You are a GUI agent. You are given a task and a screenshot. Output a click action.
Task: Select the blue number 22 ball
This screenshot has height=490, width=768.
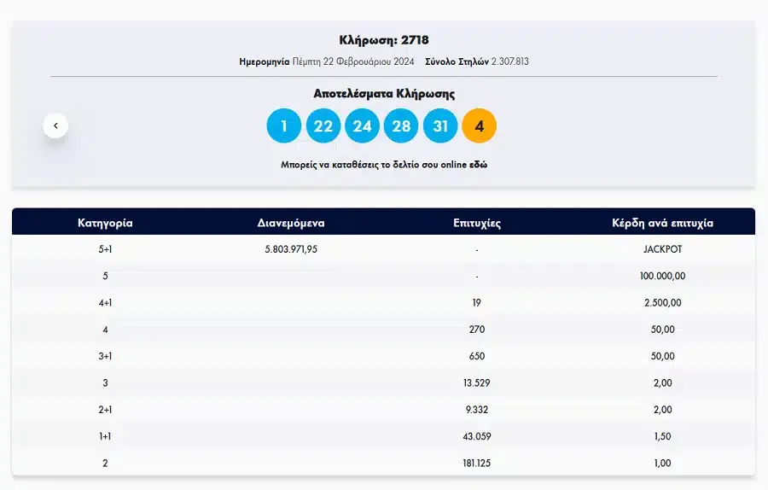click(x=323, y=126)
